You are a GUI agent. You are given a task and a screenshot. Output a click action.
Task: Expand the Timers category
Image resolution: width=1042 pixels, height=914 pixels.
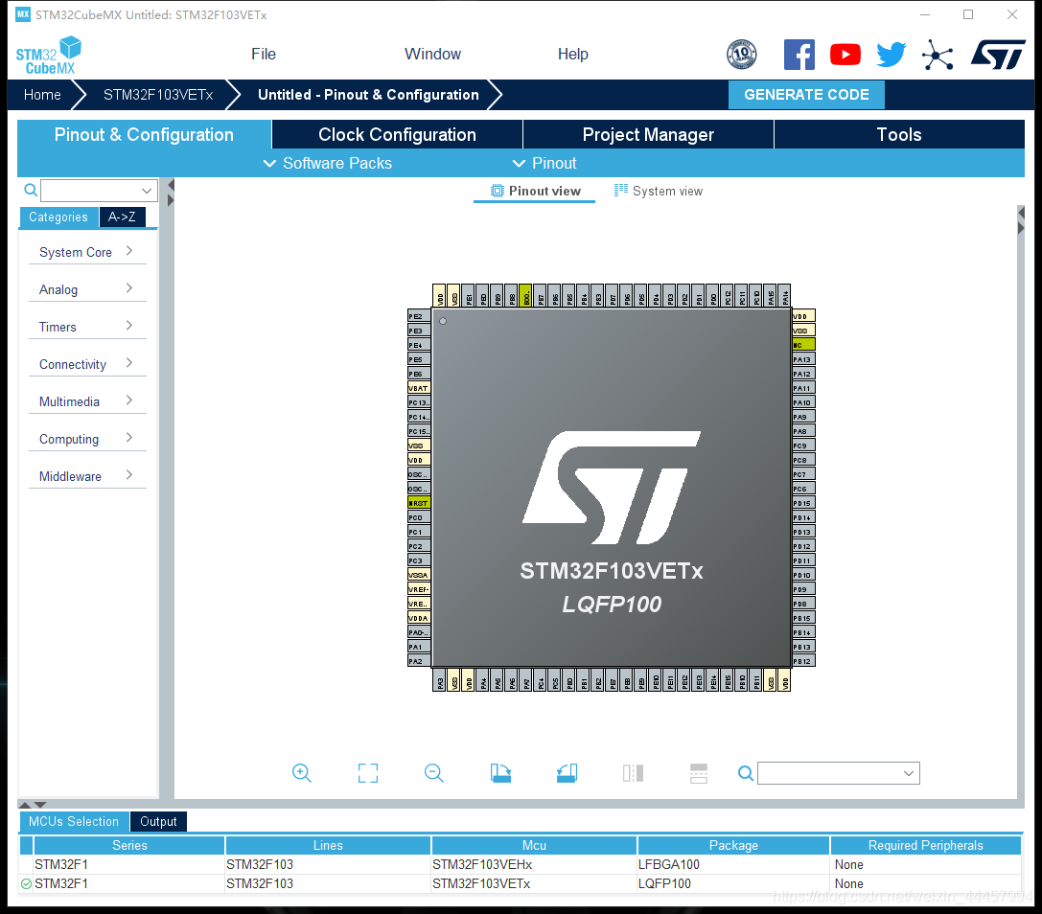[87, 326]
